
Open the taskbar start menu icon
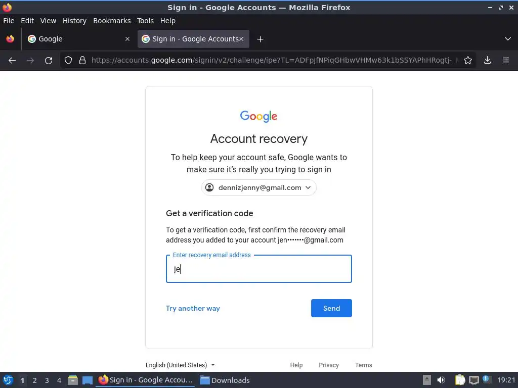[x=8, y=380]
